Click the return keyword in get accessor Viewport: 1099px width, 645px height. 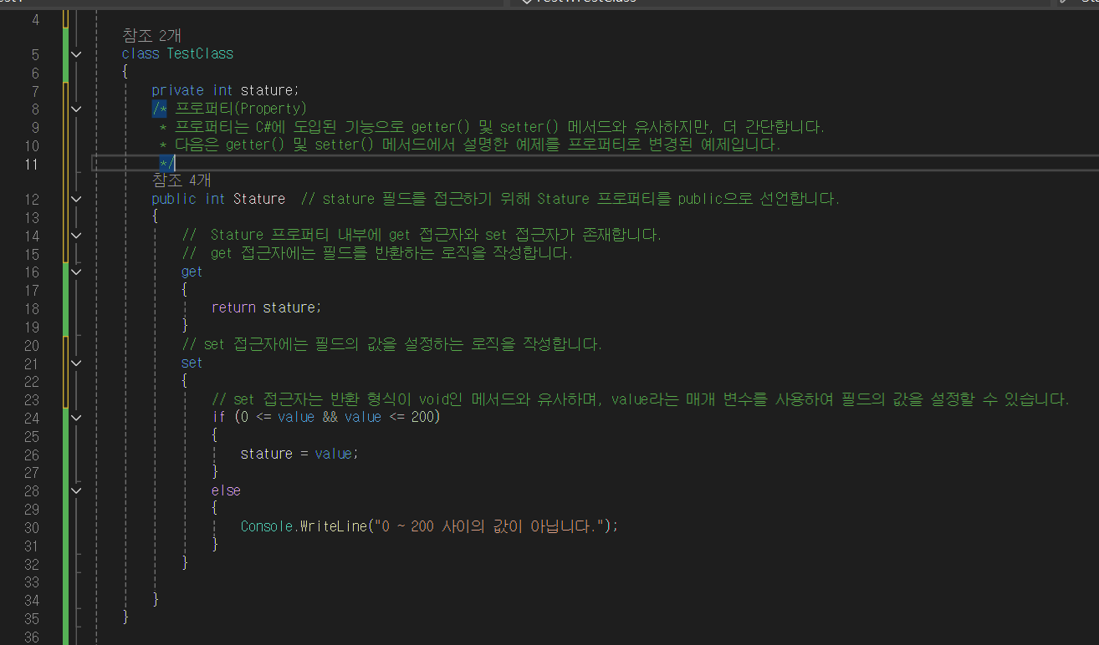(x=233, y=307)
